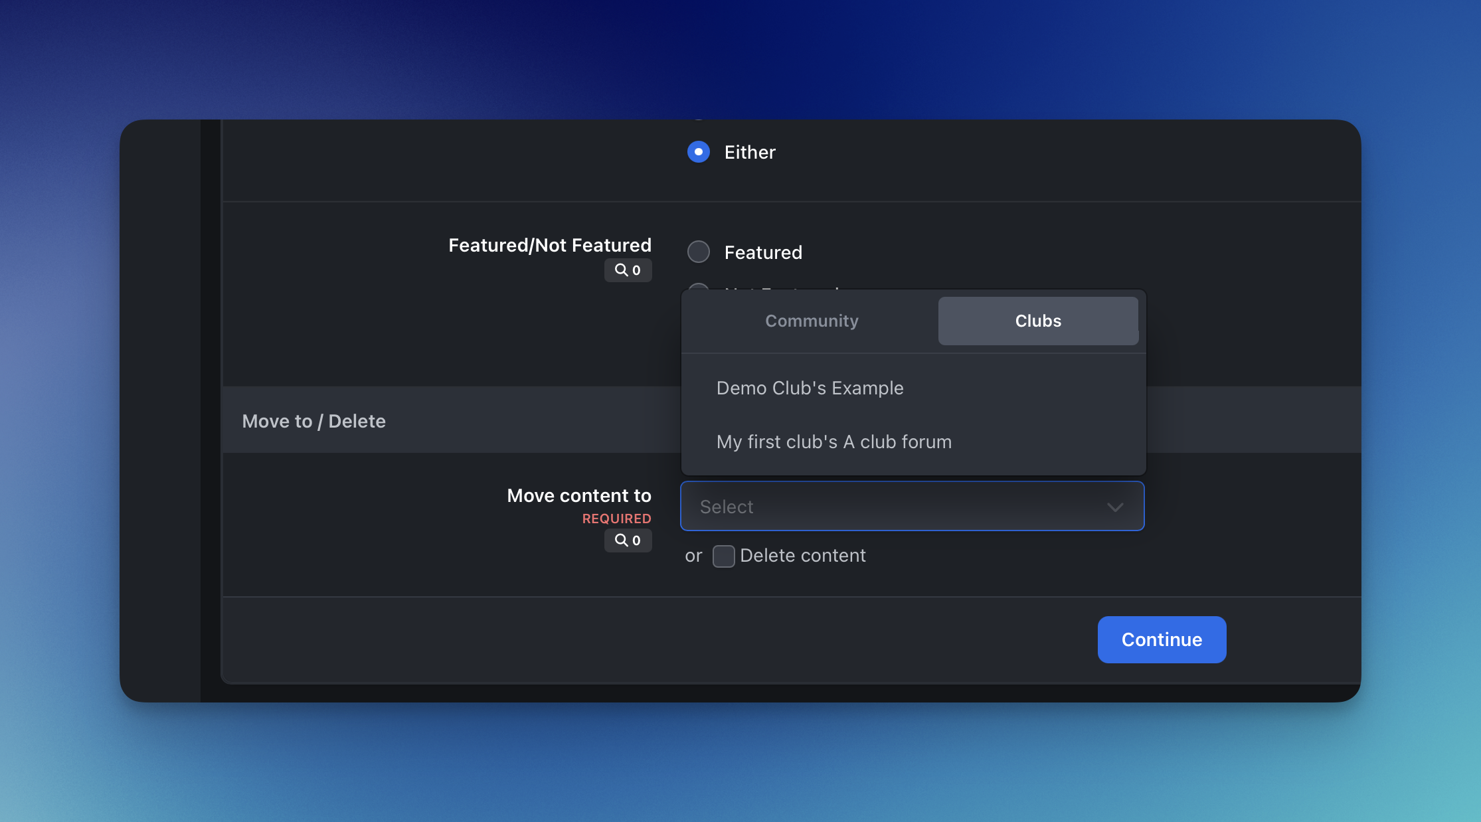1481x822 pixels.
Task: Click the Featured/Not Featured field label
Action: (x=549, y=246)
